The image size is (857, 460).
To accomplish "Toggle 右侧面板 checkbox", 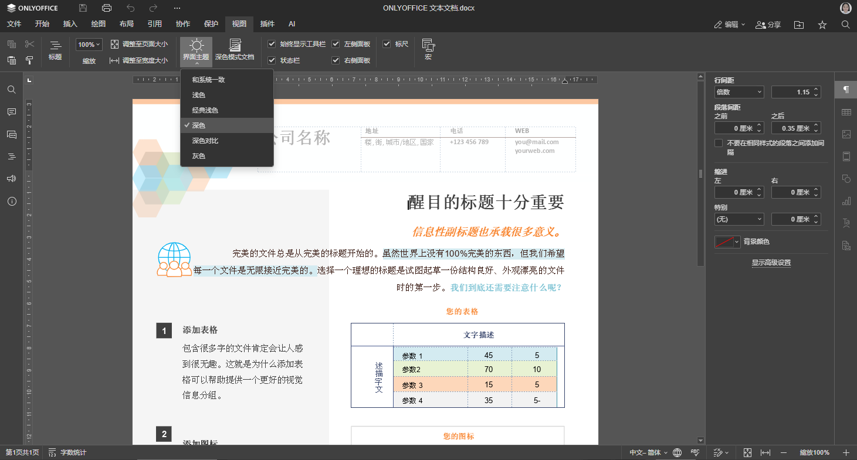I will tap(336, 60).
